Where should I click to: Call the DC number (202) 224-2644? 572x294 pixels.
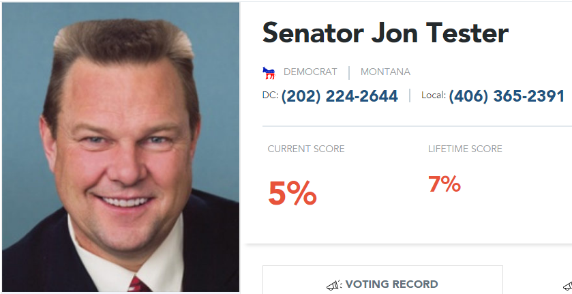[340, 96]
